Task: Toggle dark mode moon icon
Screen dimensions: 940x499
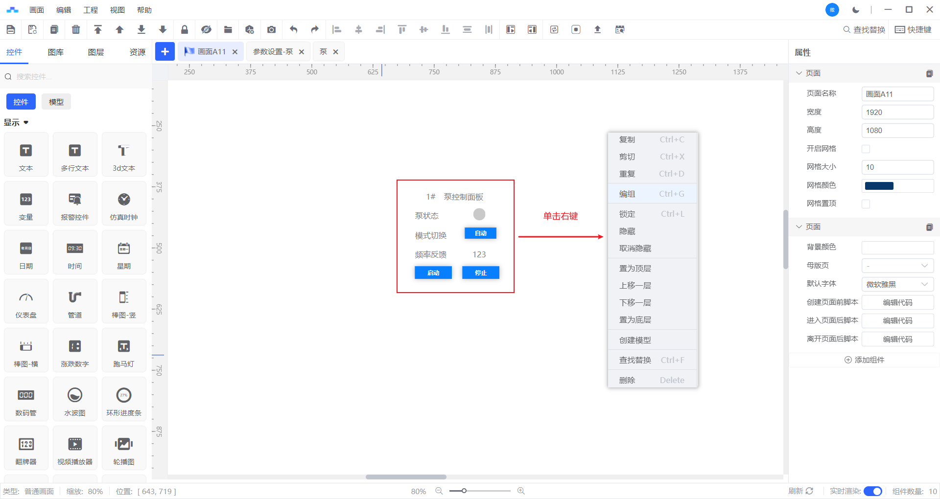Action: coord(856,10)
